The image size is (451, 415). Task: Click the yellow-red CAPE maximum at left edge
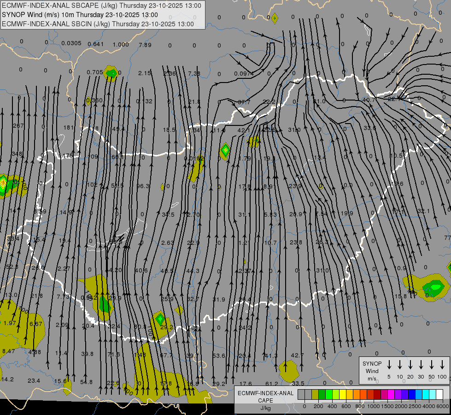(x=3, y=183)
